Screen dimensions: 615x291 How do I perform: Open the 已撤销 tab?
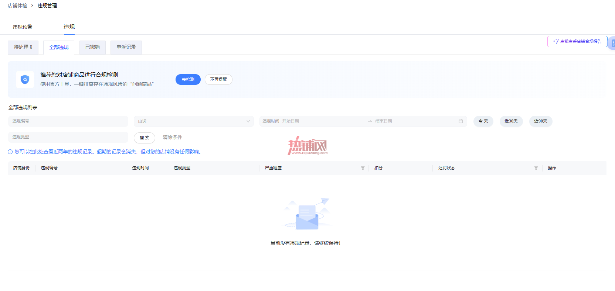pyautogui.click(x=92, y=47)
